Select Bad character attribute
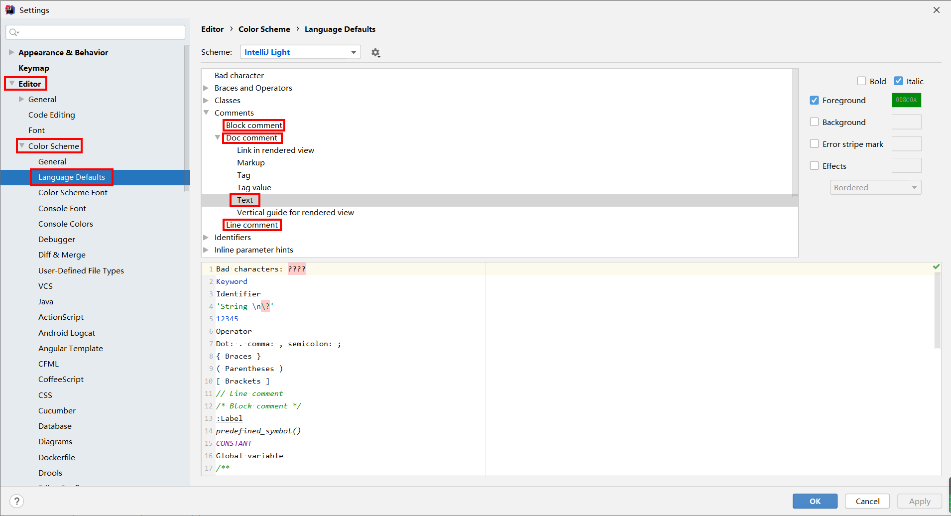951x516 pixels. (x=239, y=75)
